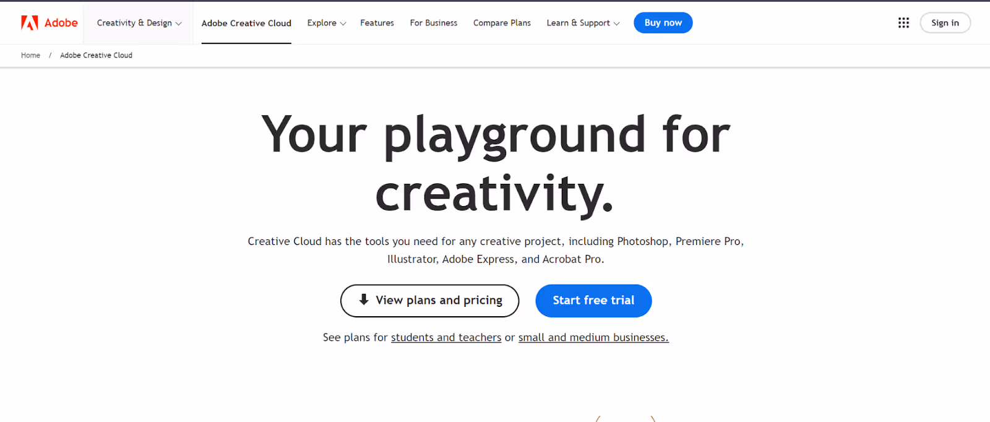Screen dimensions: 990x422
Task: Expand the Creativity & Design dropdown
Action: click(139, 23)
